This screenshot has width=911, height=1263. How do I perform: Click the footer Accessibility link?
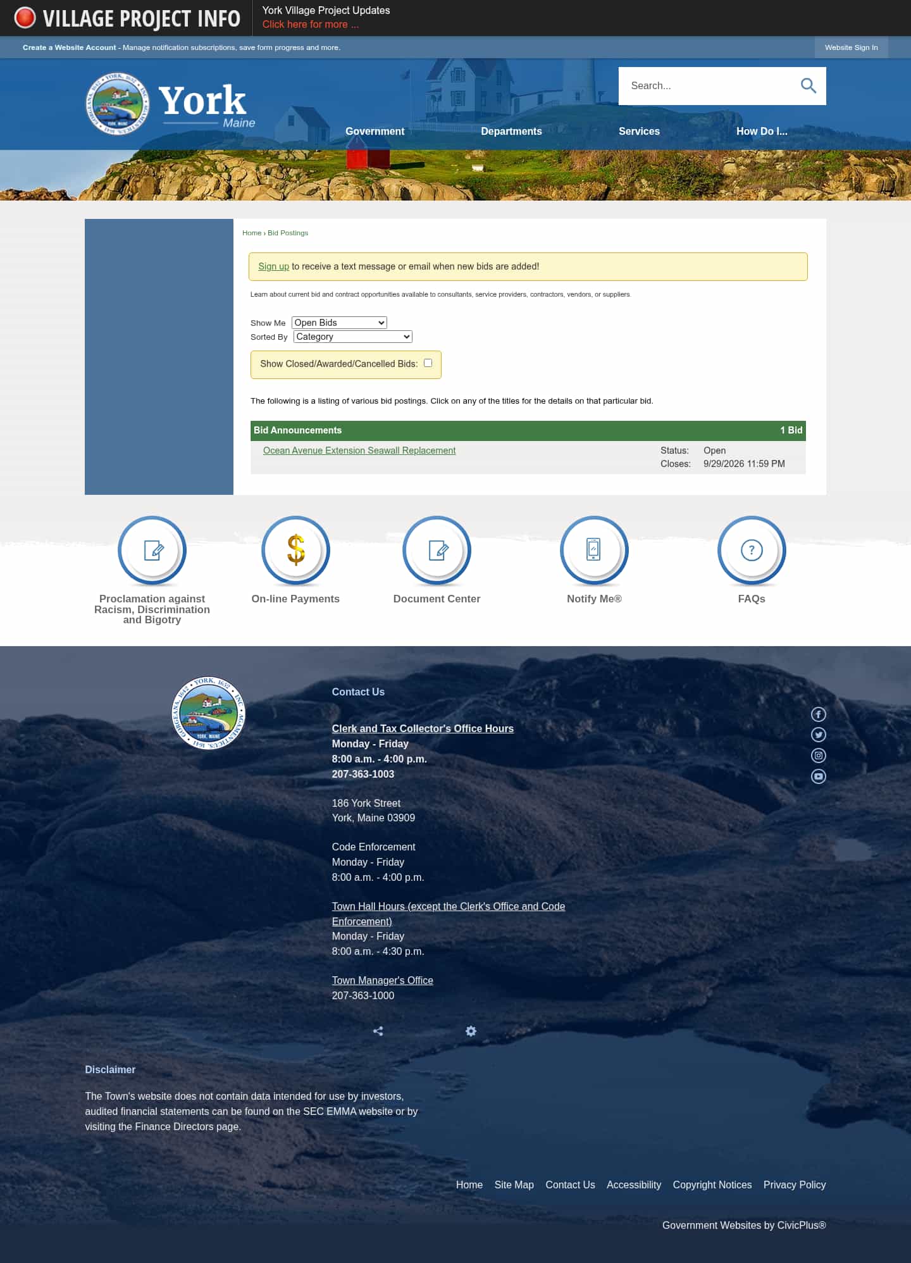click(x=634, y=1185)
